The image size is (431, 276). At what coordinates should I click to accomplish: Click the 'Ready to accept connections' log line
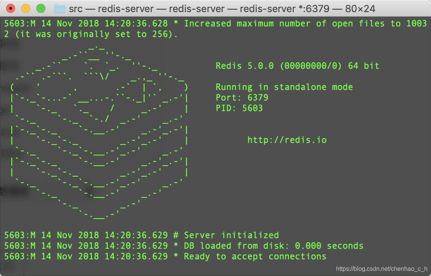coord(165,256)
